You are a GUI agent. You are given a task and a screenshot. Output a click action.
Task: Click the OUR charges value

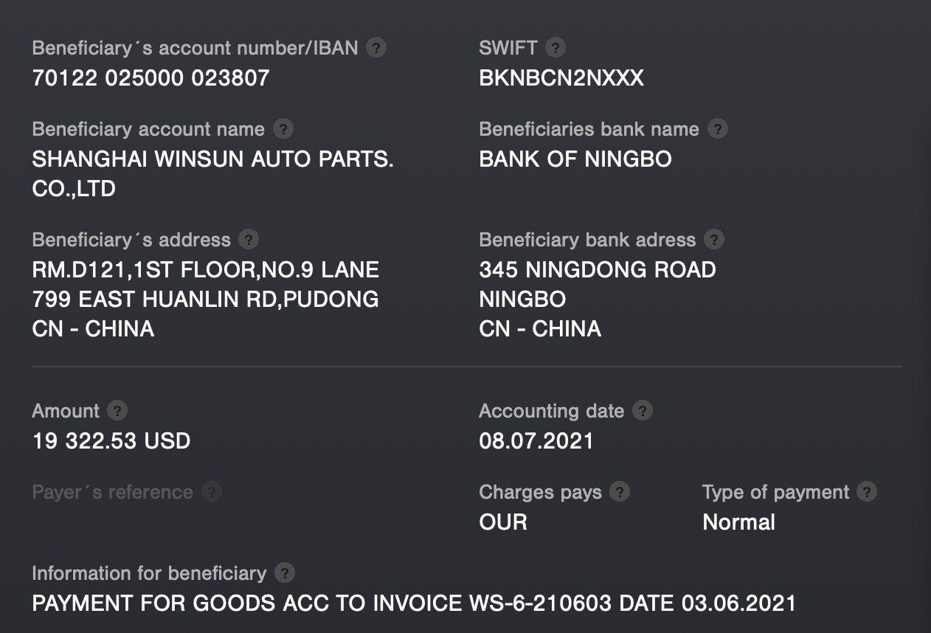[503, 522]
